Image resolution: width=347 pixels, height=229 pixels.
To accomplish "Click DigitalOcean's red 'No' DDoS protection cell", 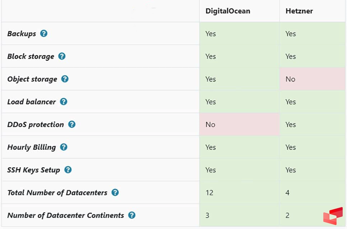I will (x=210, y=124).
